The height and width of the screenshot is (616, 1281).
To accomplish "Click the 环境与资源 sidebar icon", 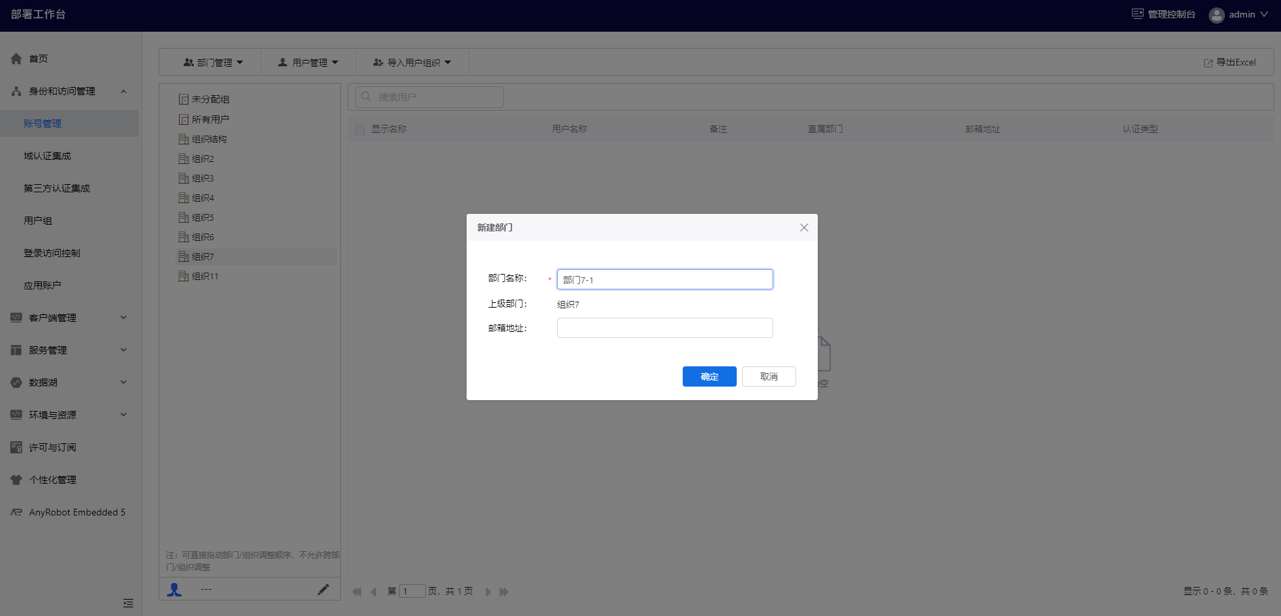I will coord(16,415).
